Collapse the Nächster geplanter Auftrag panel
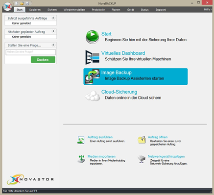Image resolution: width=214 pixels, height=195 pixels. (53, 31)
